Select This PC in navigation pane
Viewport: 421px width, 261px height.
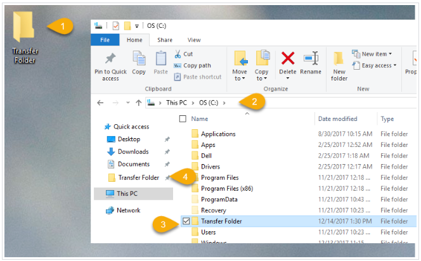pos(133,194)
